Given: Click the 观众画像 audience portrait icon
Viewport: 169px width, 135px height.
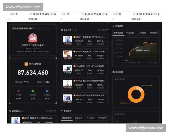Looking at the screenshot, I should tap(114, 72).
